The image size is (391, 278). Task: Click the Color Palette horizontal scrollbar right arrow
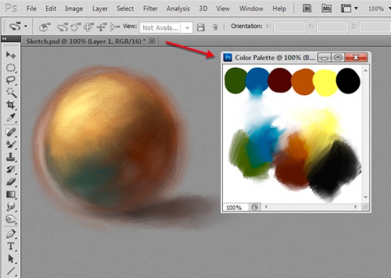click(356, 207)
